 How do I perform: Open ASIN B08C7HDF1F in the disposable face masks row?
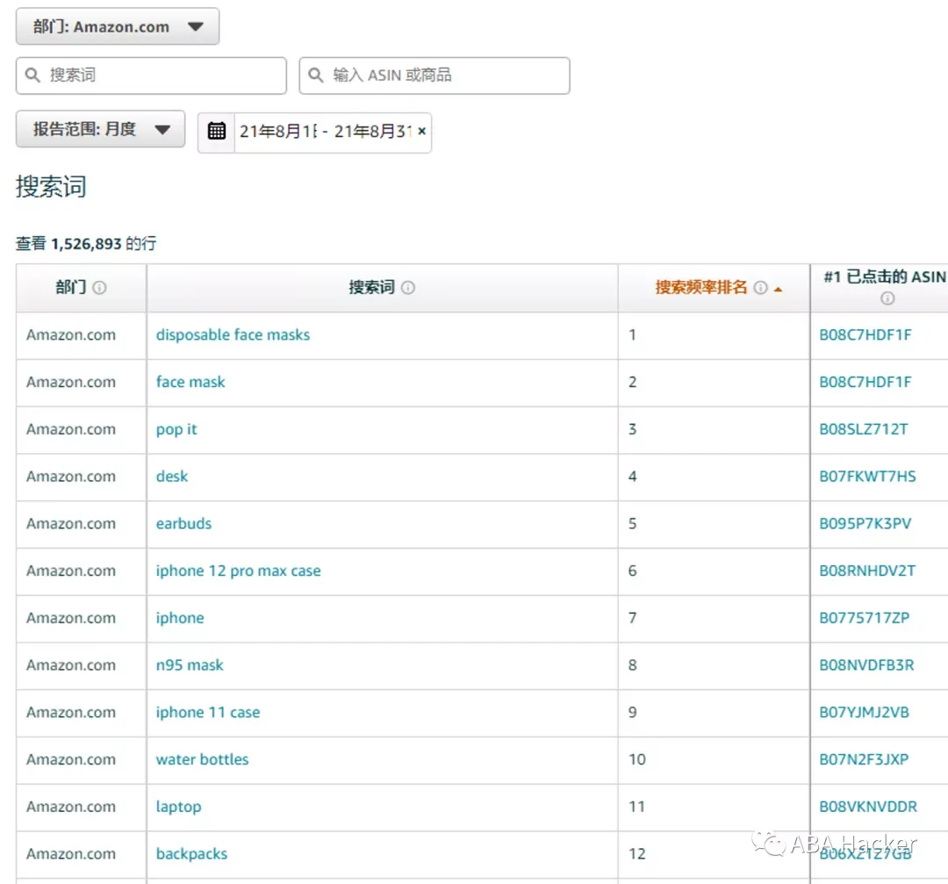[865, 335]
